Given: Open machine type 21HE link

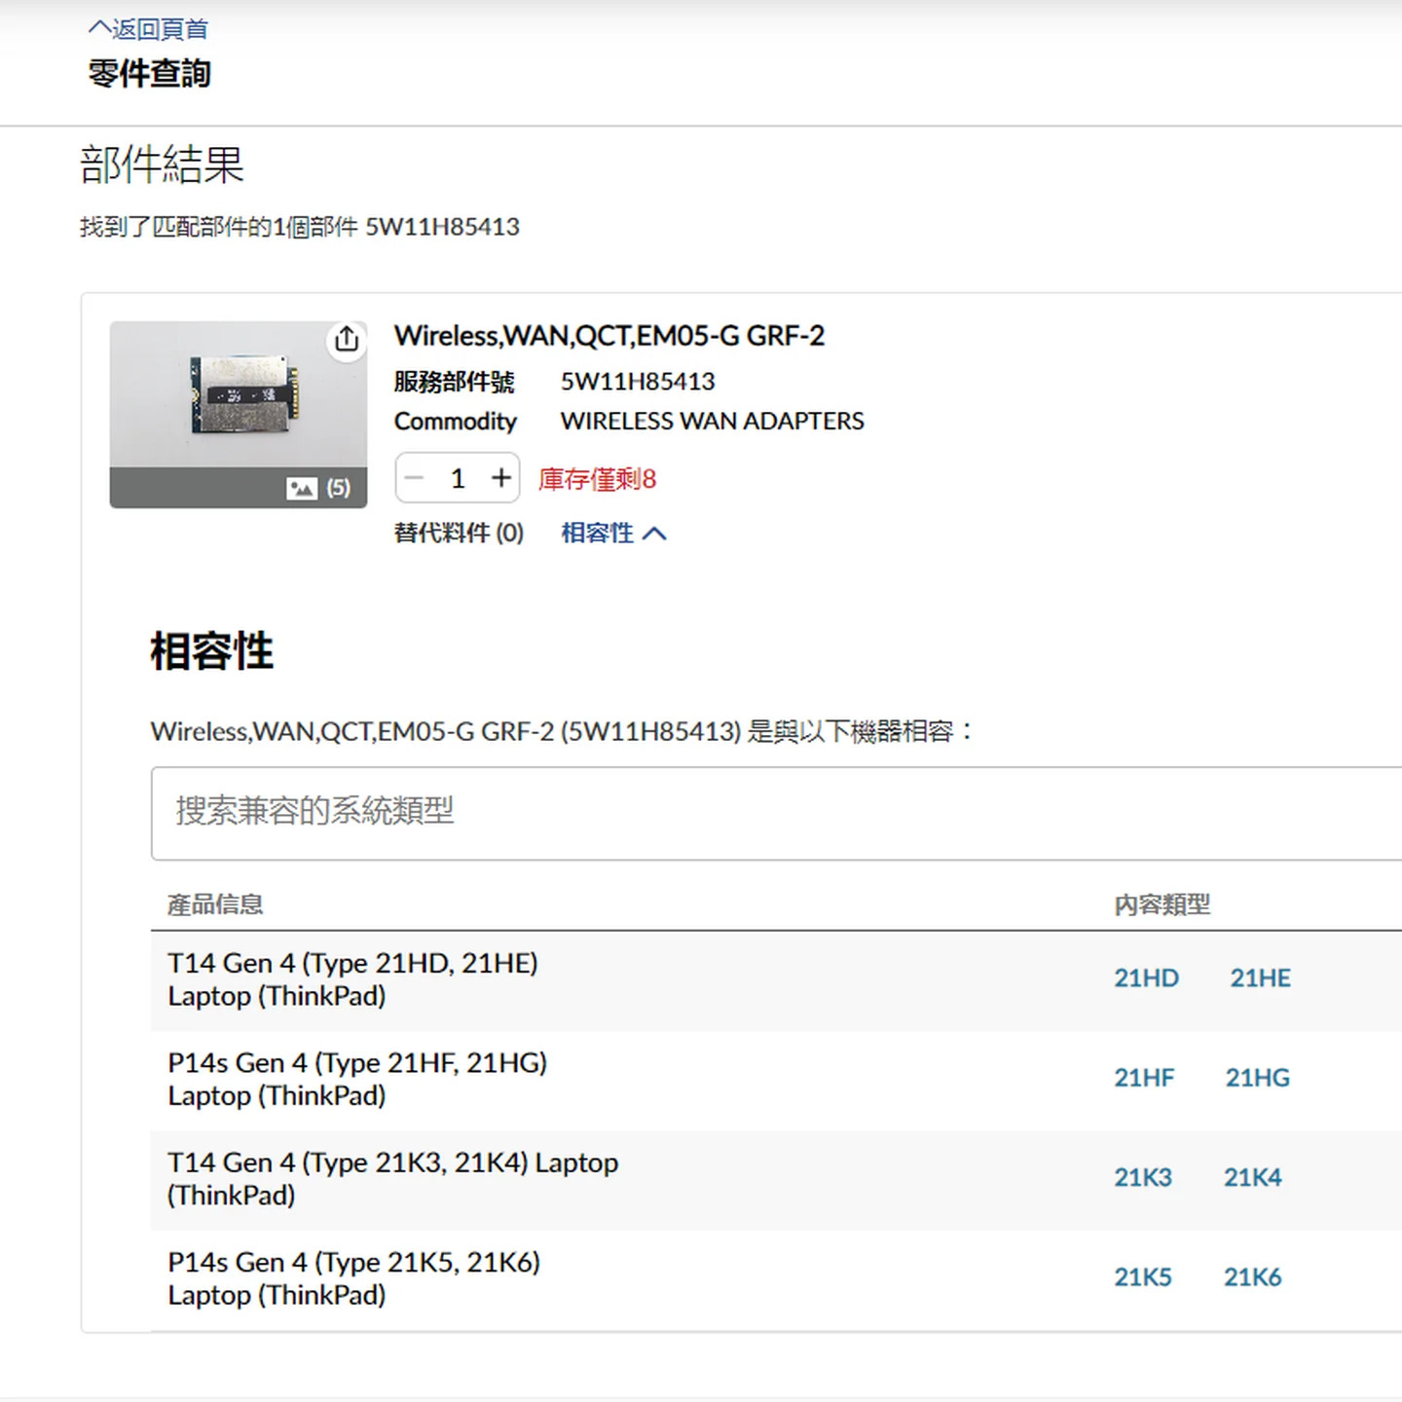Looking at the screenshot, I should (x=1260, y=978).
